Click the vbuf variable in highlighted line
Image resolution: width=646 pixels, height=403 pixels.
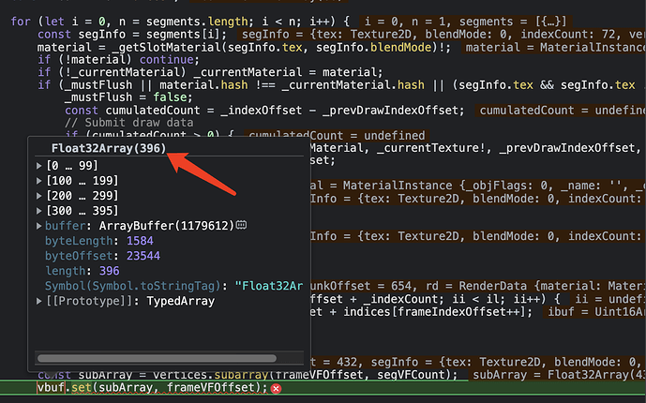[x=51, y=388]
